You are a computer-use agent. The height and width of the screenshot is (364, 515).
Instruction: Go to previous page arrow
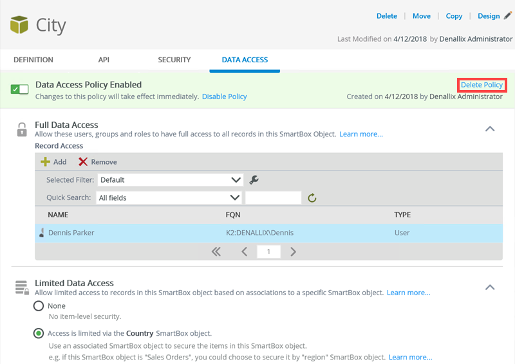245,251
